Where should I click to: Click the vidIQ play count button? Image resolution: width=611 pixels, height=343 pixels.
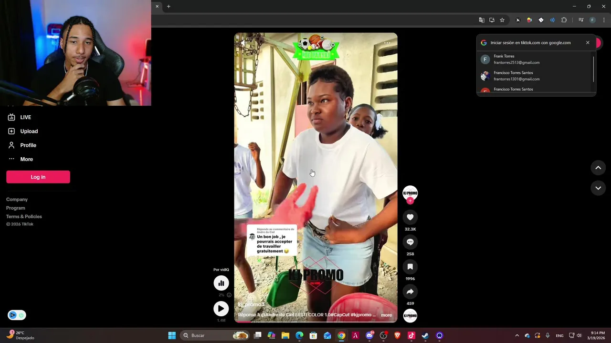point(221,309)
